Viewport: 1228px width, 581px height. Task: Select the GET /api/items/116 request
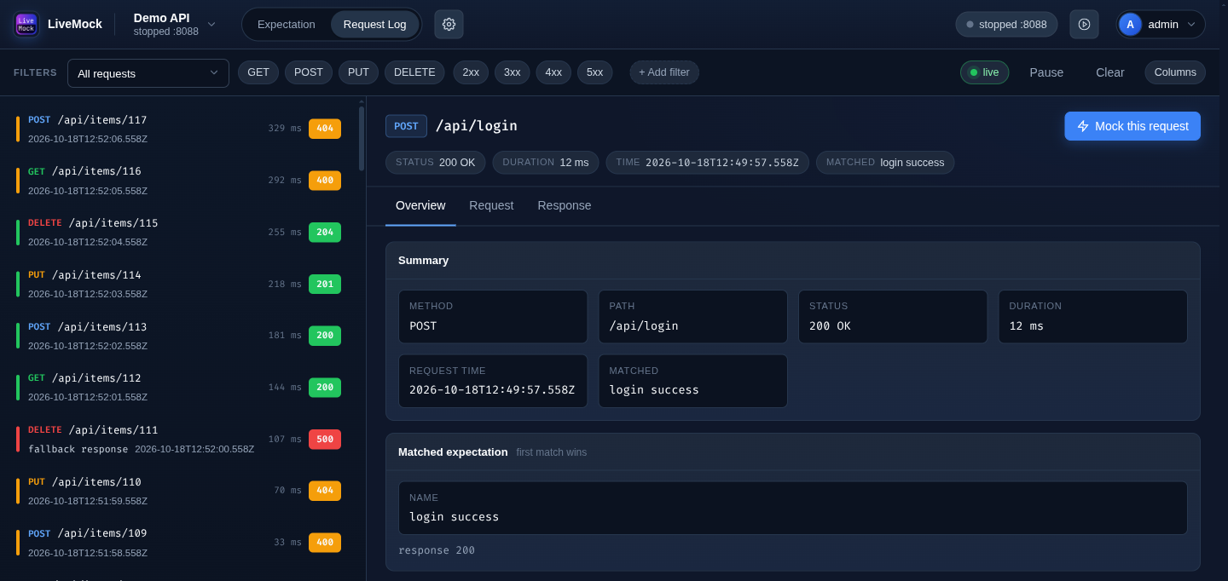point(179,181)
